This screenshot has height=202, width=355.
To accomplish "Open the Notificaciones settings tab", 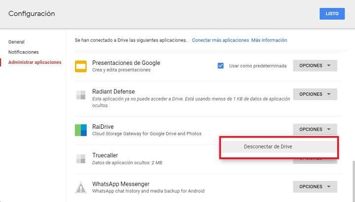I will click(x=23, y=52).
